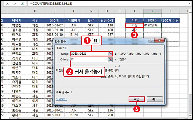Screen dimensions: 193x120
Task: Click the 접수일 table header
Action: (x=55, y=21)
